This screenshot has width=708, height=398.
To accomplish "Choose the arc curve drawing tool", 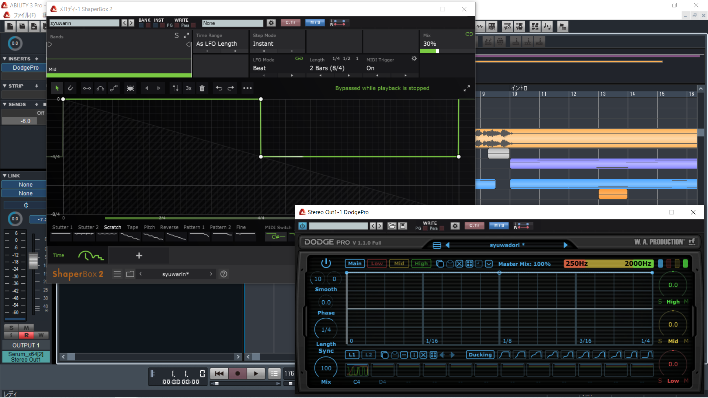I will (x=100, y=88).
